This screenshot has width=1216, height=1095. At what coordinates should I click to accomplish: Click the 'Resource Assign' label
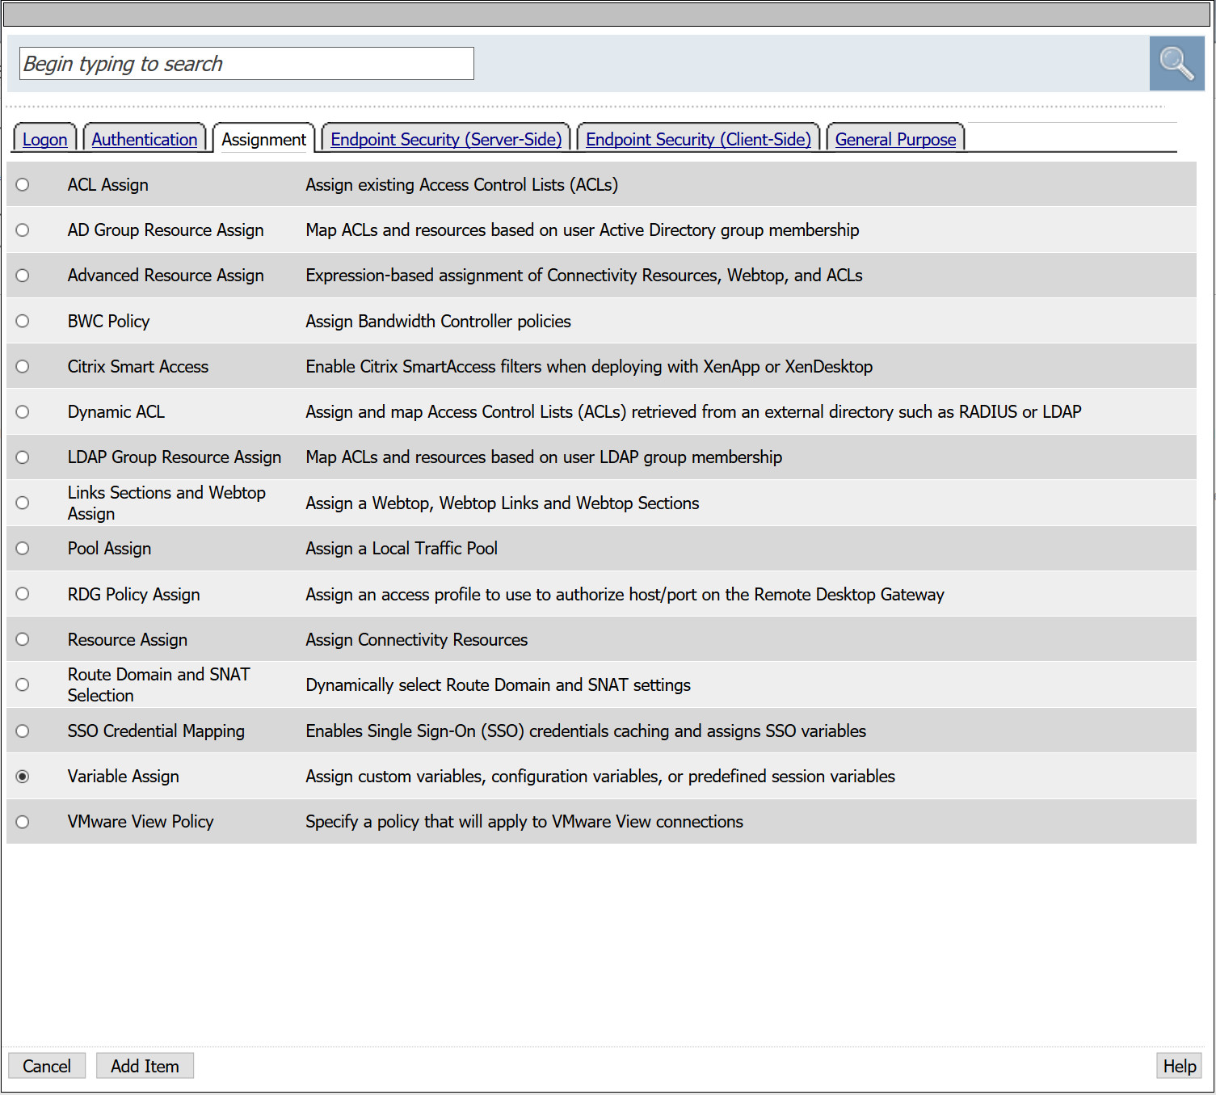(x=128, y=640)
